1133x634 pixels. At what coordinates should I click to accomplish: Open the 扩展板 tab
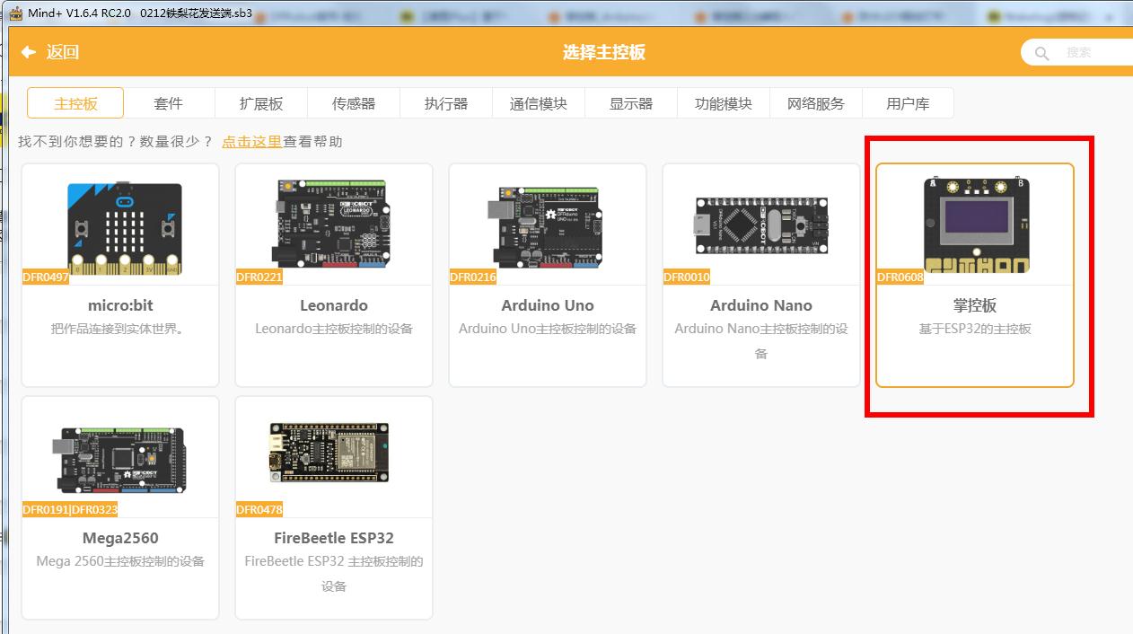pyautogui.click(x=261, y=103)
